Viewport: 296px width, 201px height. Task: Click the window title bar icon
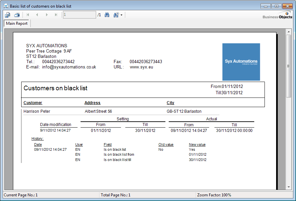6,6
